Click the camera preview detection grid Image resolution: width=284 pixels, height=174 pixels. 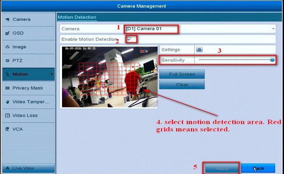click(x=109, y=76)
